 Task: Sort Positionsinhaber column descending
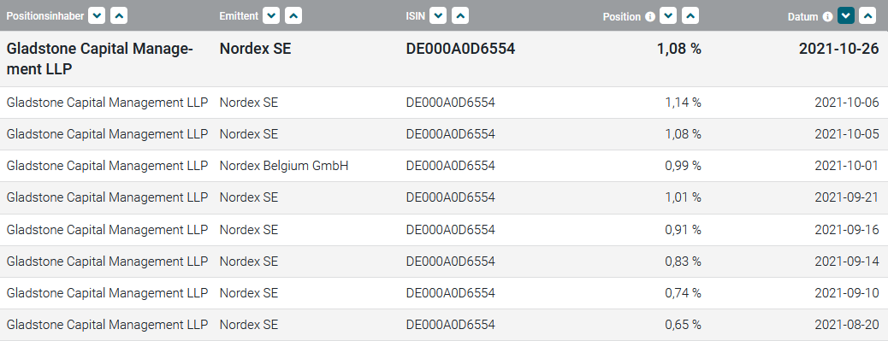(x=98, y=16)
